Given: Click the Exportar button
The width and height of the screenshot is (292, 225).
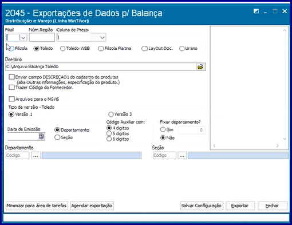Looking at the screenshot, I should pyautogui.click(x=240, y=206).
